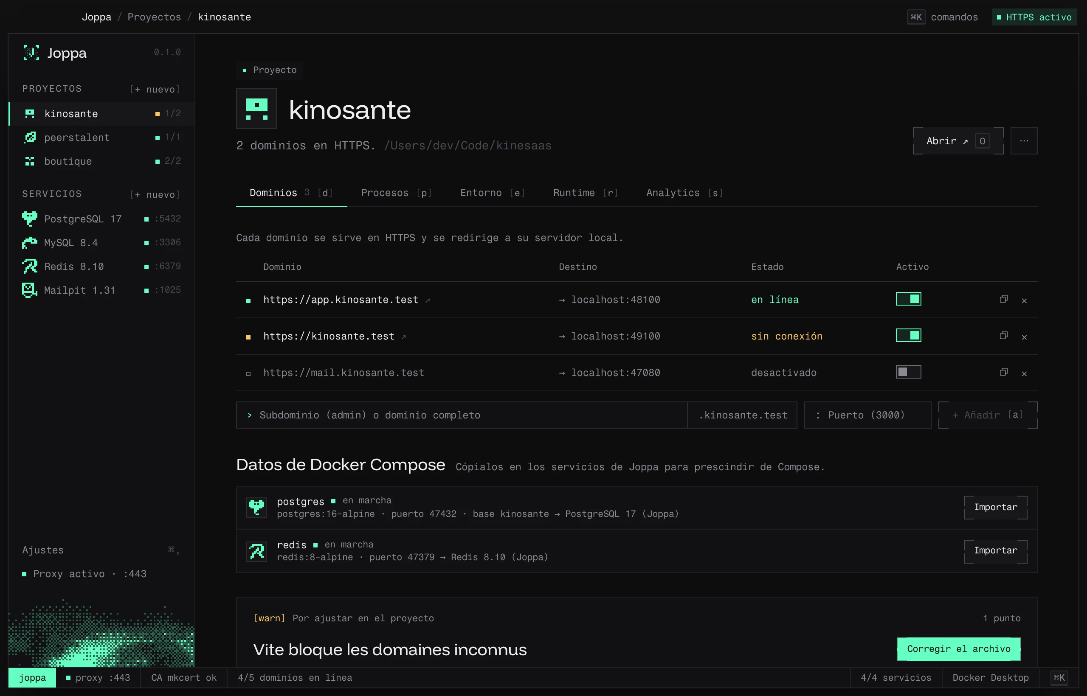Open the comandos palette in top bar
The height and width of the screenshot is (696, 1087).
tap(942, 17)
